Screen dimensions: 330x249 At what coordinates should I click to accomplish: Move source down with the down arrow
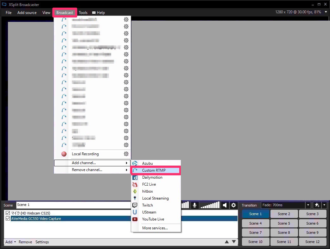click(x=234, y=242)
